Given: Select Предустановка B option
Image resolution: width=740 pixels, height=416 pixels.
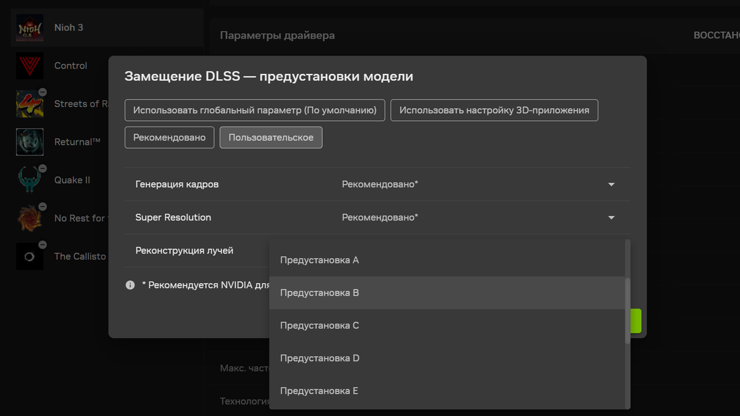Looking at the screenshot, I should pos(446,293).
